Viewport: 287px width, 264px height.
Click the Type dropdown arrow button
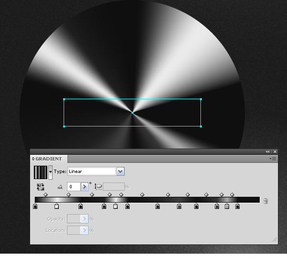tap(121, 172)
